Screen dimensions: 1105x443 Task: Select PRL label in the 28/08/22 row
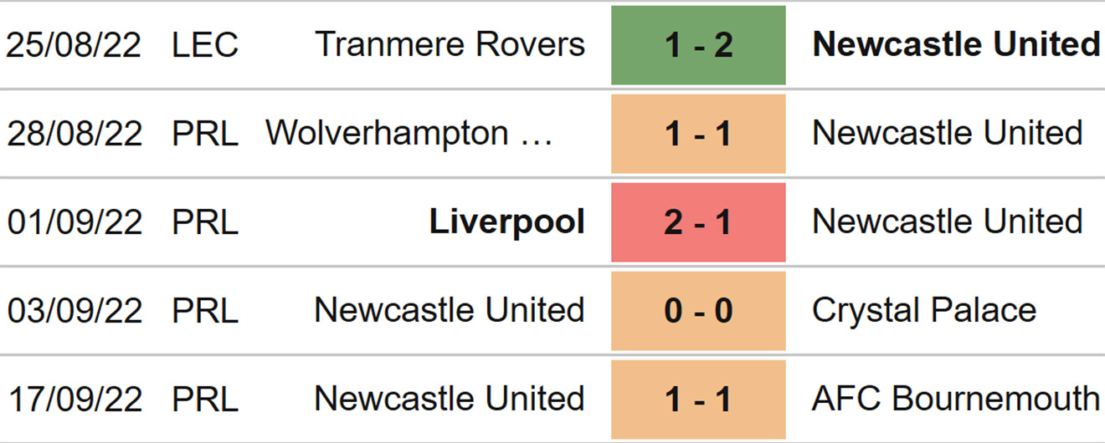pyautogui.click(x=205, y=134)
